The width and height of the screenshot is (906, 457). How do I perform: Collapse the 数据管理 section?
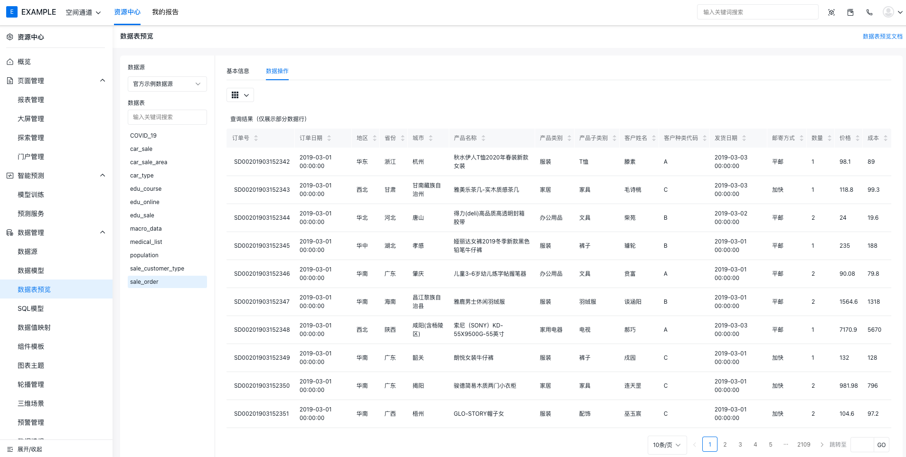(103, 233)
